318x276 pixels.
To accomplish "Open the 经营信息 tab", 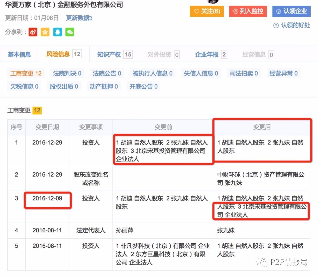I will [258, 55].
